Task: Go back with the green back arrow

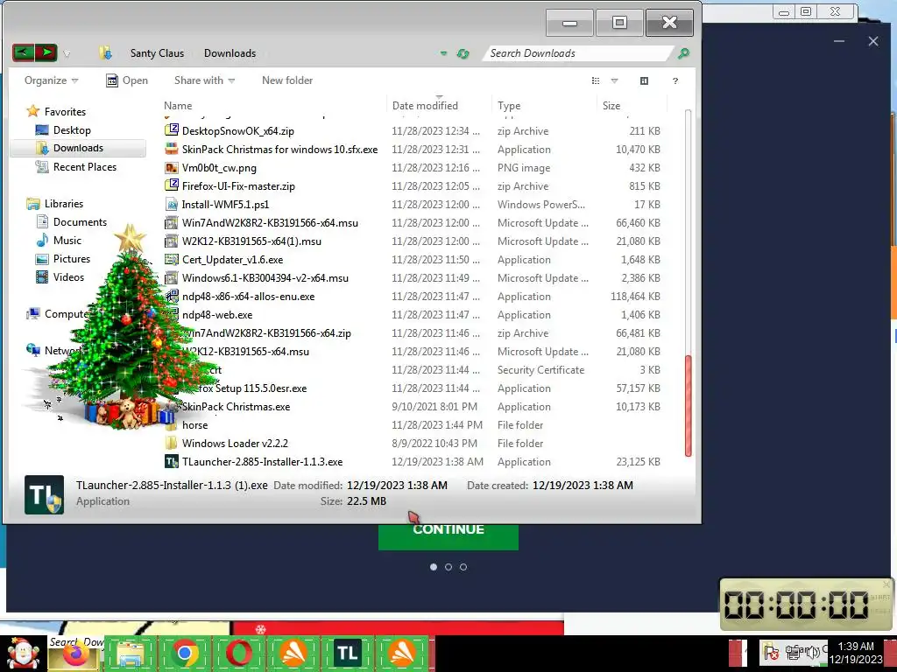Action: click(24, 53)
